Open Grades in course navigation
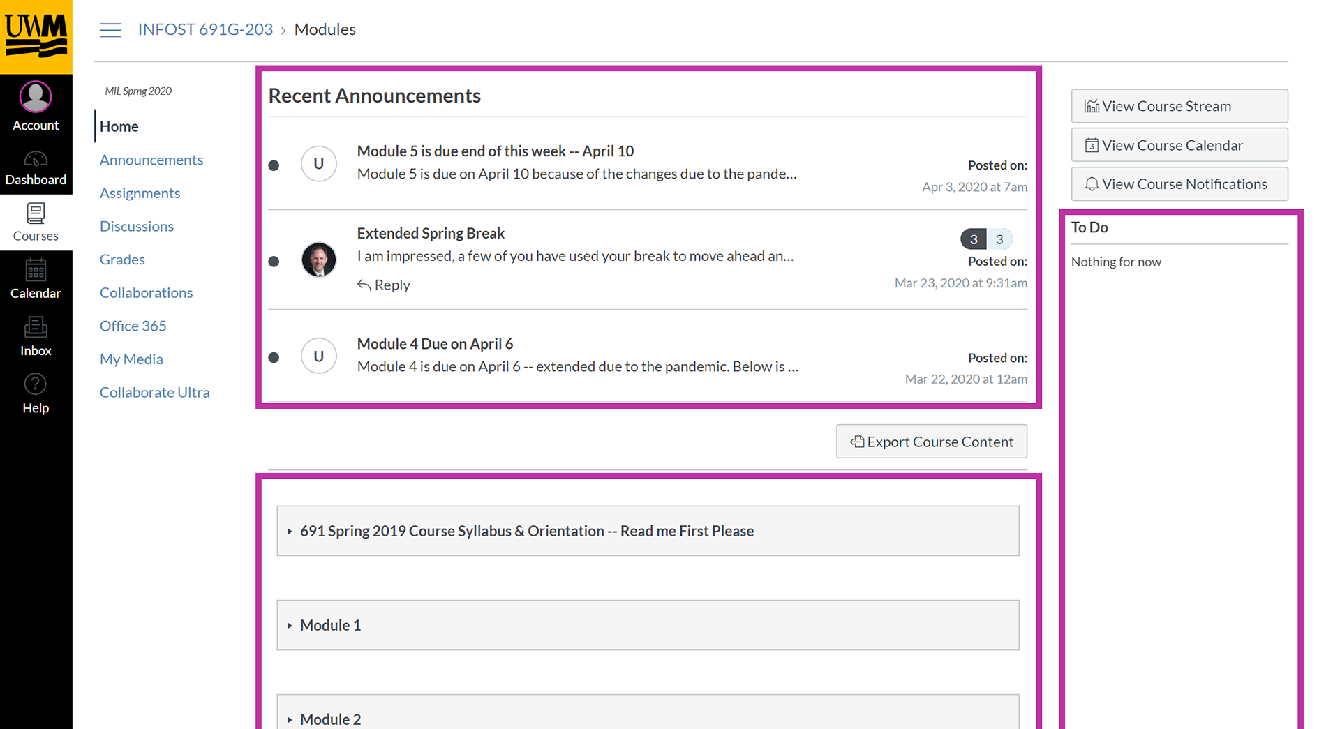The width and height of the screenshot is (1340, 729). 122,260
